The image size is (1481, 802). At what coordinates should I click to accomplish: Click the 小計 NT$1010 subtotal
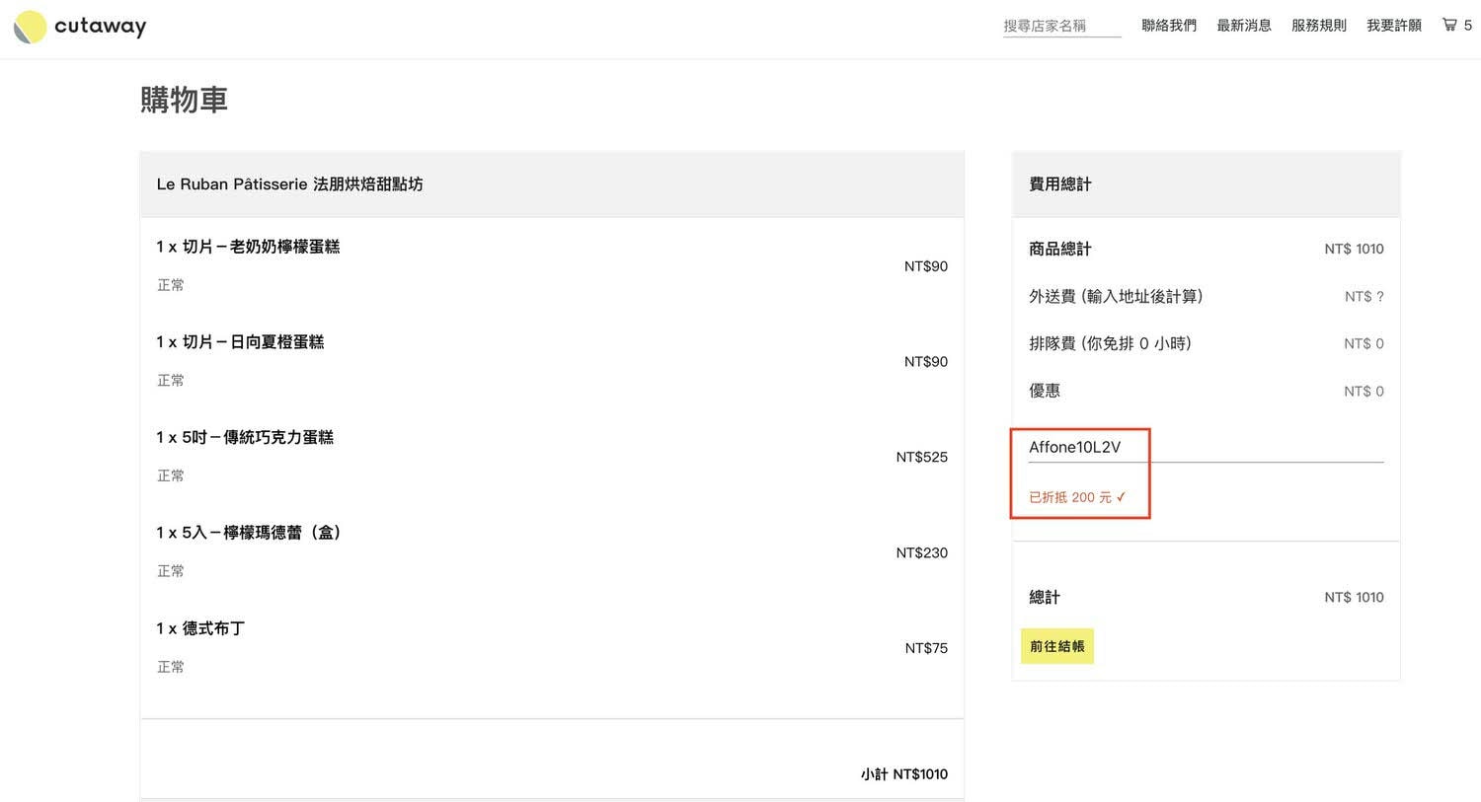point(903,774)
